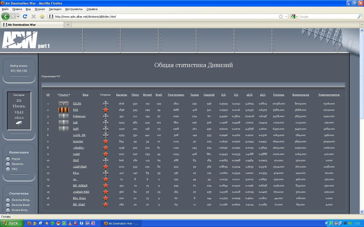Click the iron cross icon beside XX.FK
The height and width of the screenshot is (227, 364).
point(106,104)
